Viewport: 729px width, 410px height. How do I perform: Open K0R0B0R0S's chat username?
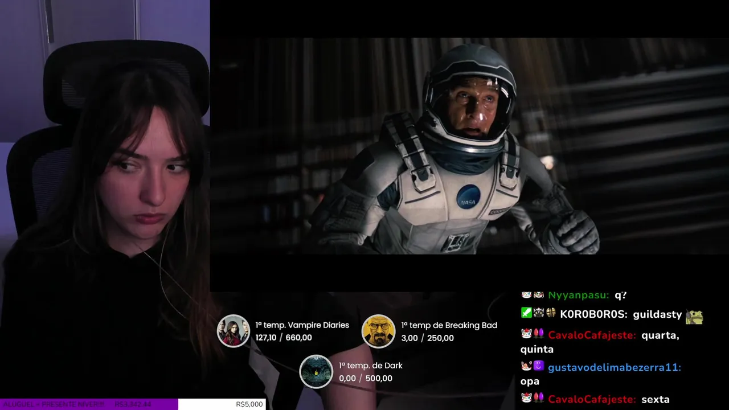[x=592, y=314]
